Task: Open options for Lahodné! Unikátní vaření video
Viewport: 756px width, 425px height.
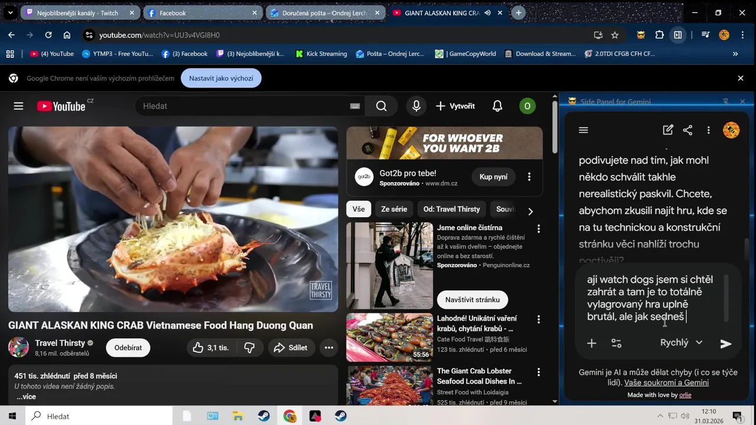Action: 538,319
